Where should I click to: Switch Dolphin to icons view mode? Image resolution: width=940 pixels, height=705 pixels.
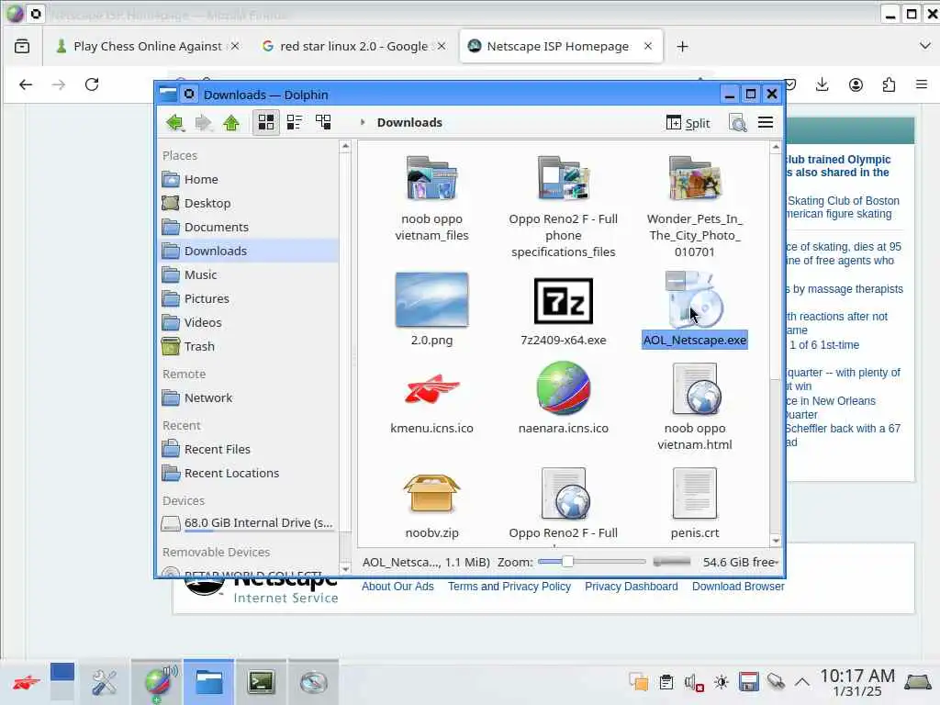coord(265,122)
